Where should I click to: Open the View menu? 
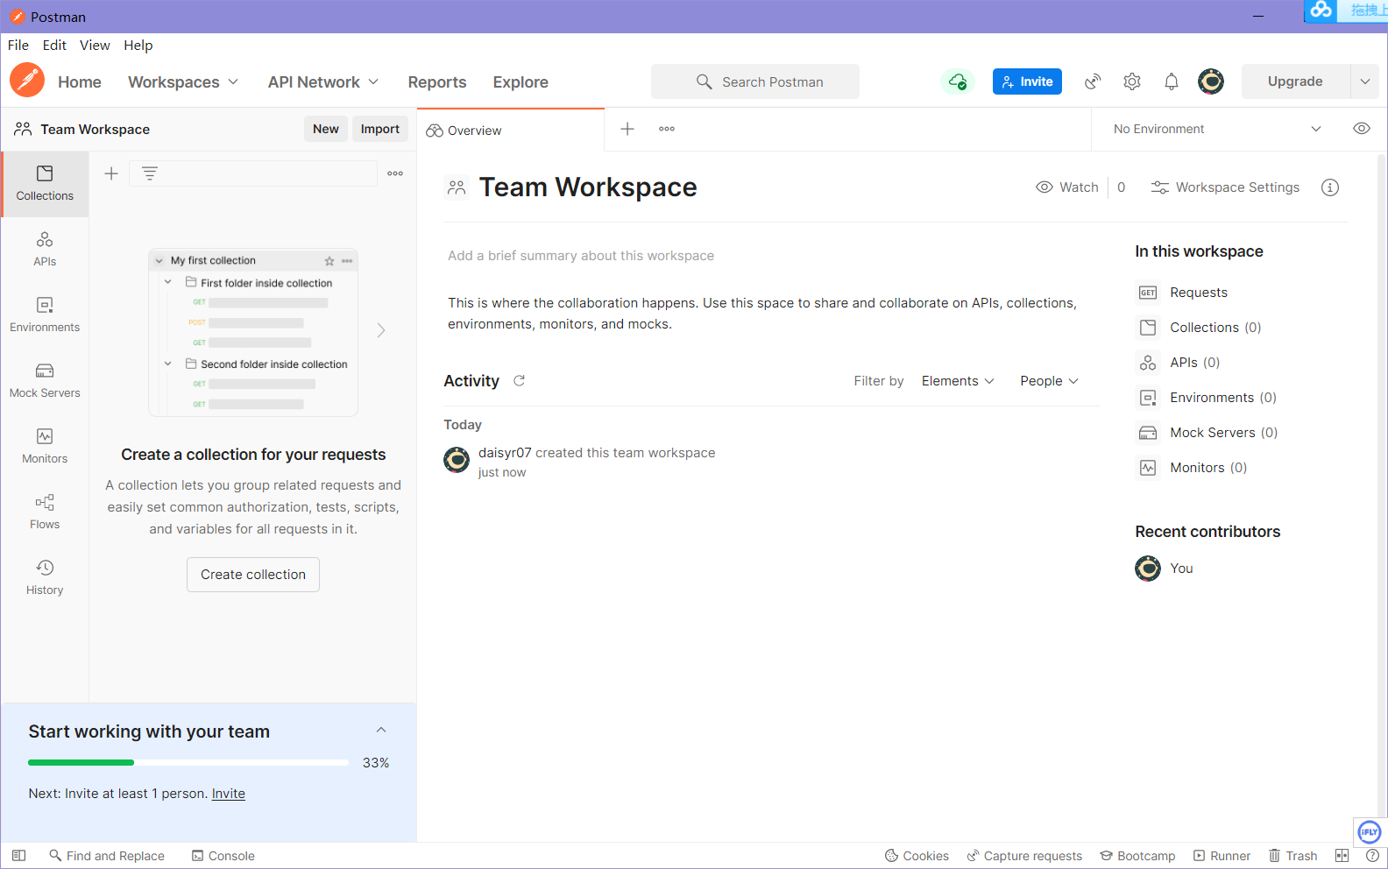tap(95, 46)
